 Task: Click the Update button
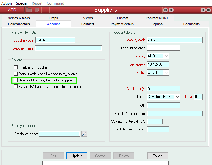click(77, 156)
